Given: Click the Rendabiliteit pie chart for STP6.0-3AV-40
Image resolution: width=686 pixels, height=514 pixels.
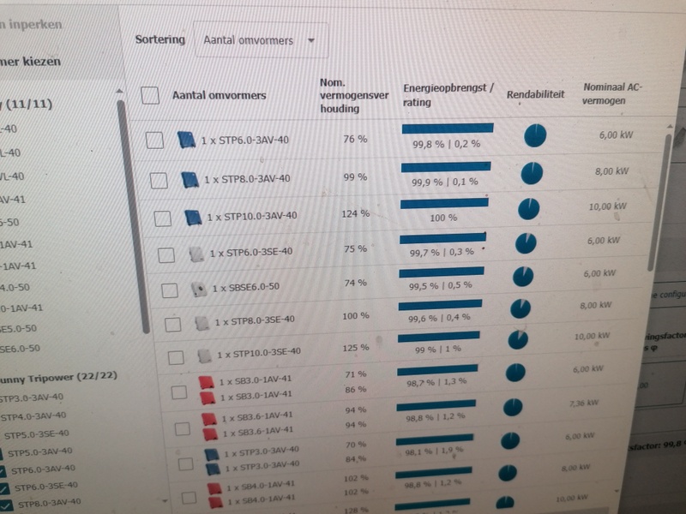Looking at the screenshot, I should pyautogui.click(x=535, y=135).
